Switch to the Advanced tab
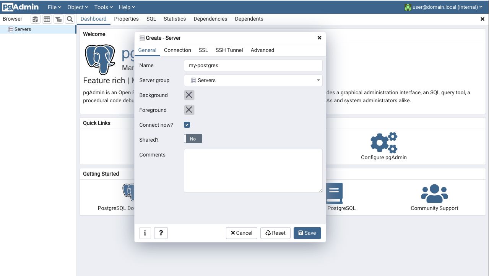The width and height of the screenshot is (489, 276). point(262,50)
